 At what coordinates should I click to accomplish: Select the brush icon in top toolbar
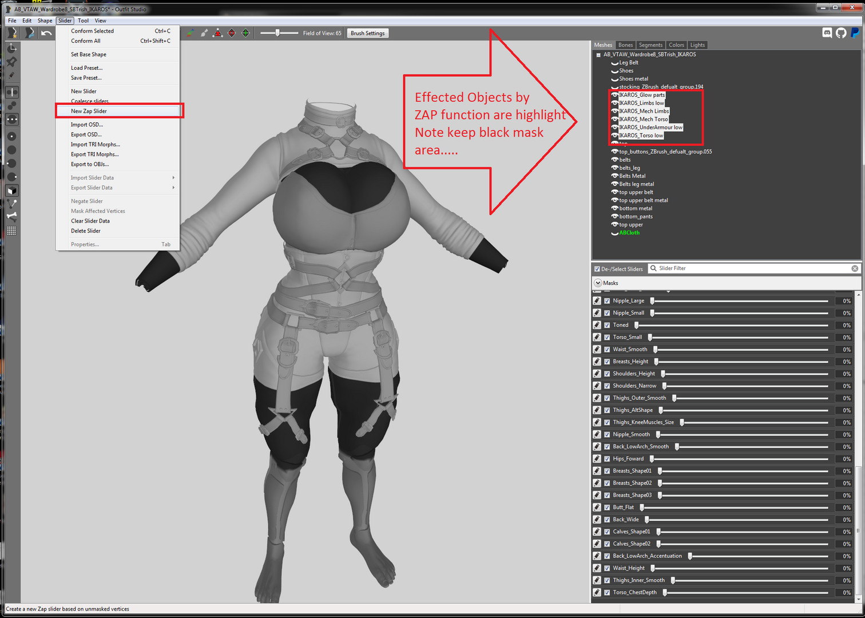(204, 33)
